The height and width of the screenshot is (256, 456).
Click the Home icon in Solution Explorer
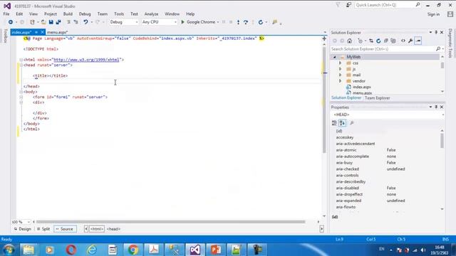[x=350, y=41]
